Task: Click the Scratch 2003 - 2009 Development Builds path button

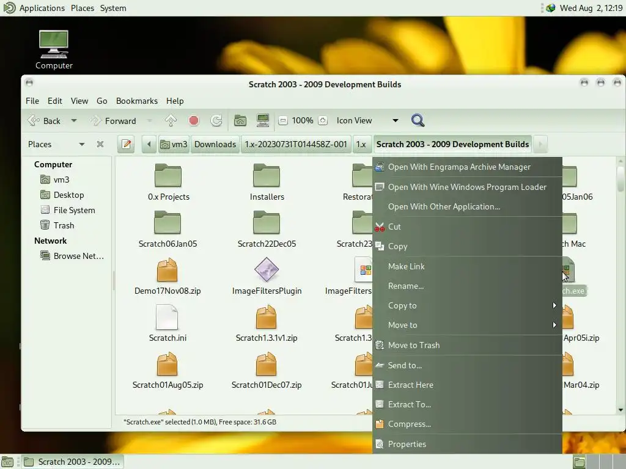Action: [x=452, y=144]
